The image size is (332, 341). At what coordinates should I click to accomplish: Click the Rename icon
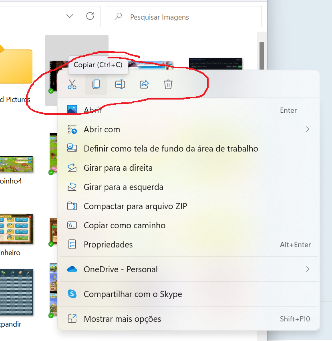[x=120, y=84]
